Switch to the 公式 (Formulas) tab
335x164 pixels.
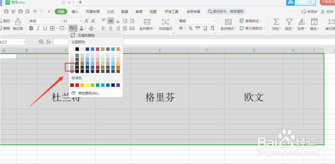[x=110, y=12]
